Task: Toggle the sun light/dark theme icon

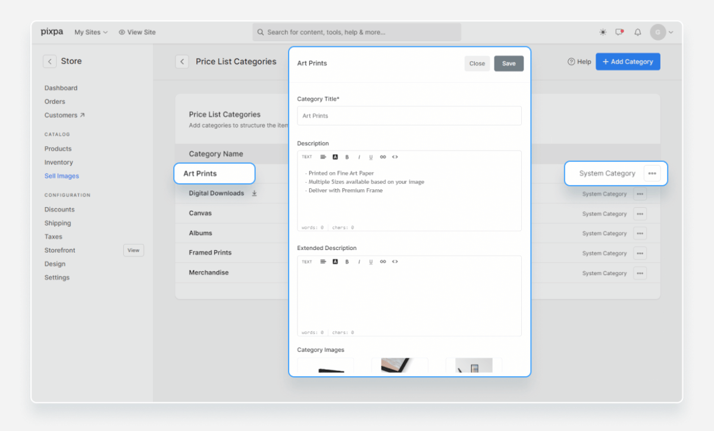Action: pos(603,32)
